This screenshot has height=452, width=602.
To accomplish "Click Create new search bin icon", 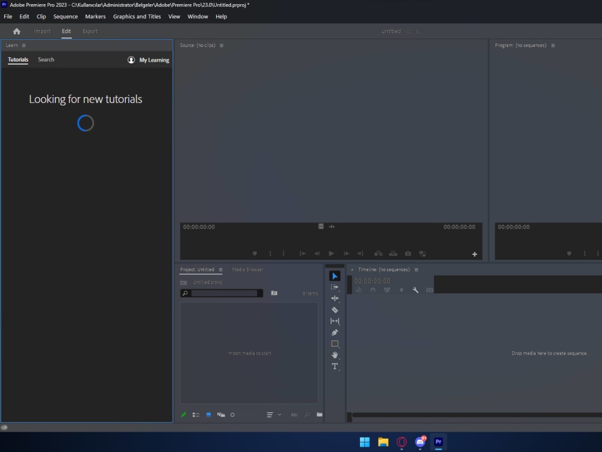I will click(x=274, y=293).
